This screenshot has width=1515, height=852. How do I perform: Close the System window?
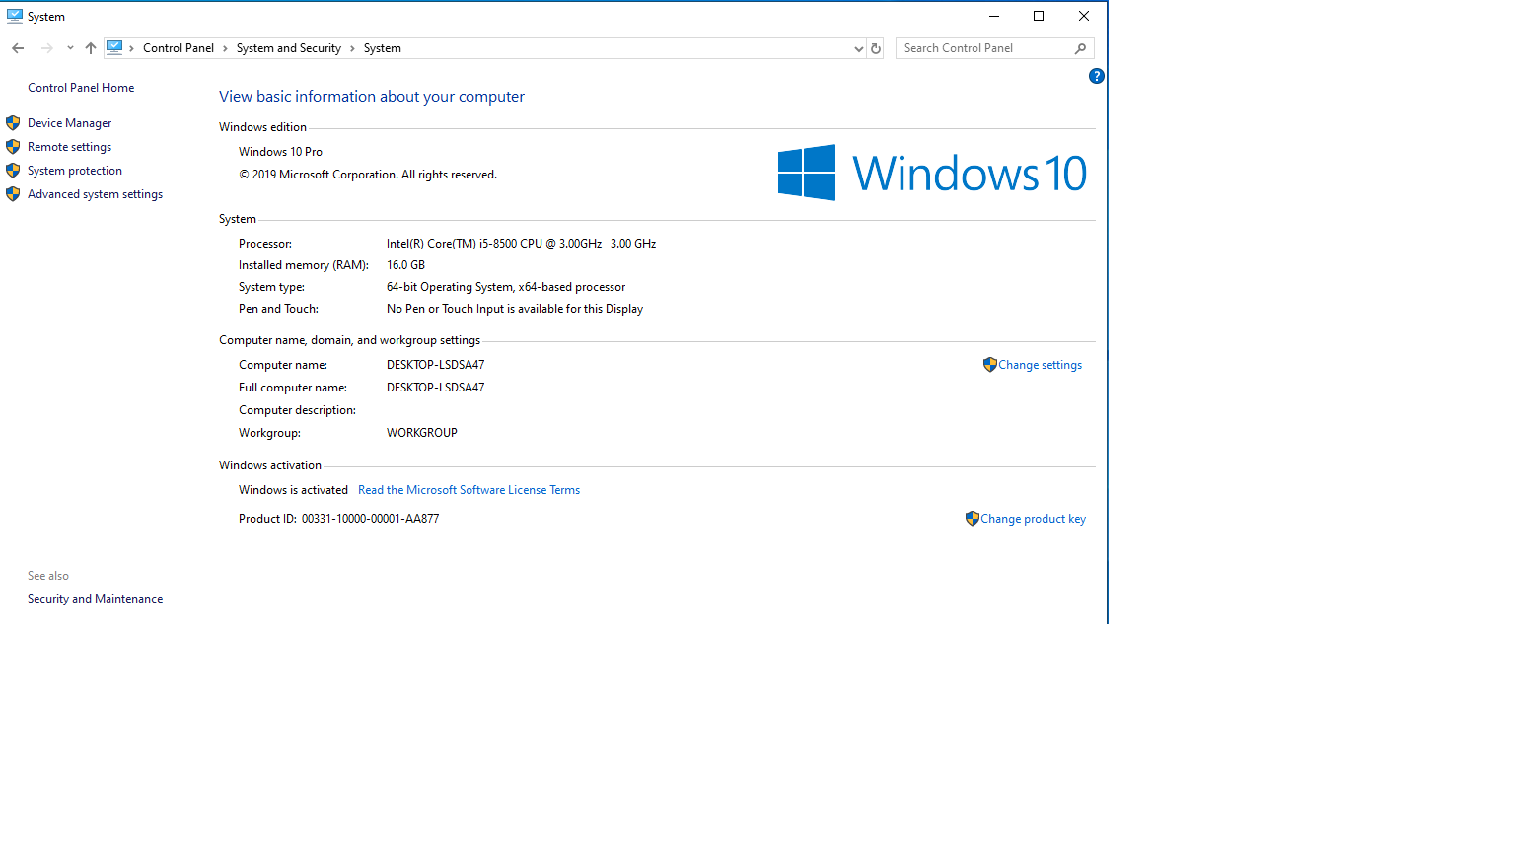1084,16
